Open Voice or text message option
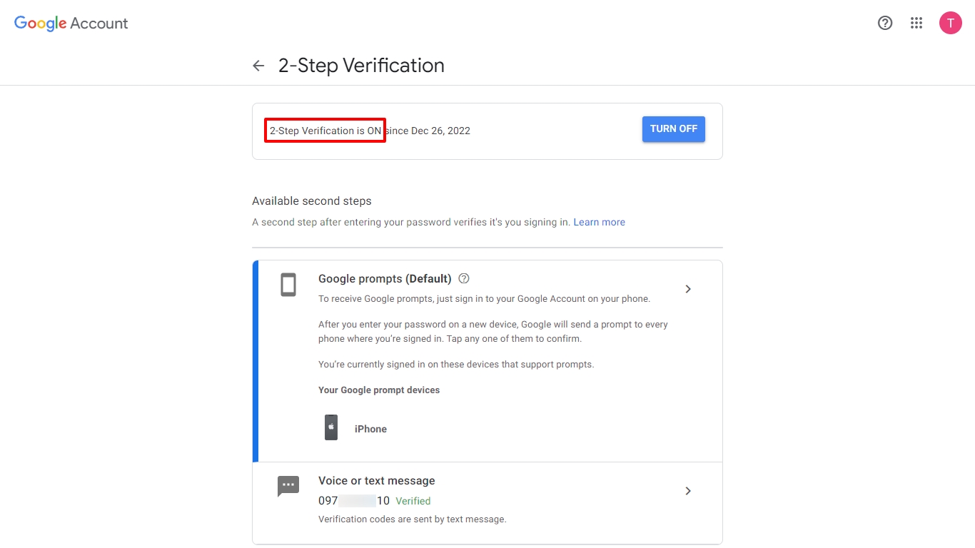This screenshot has width=975, height=548. [x=487, y=502]
